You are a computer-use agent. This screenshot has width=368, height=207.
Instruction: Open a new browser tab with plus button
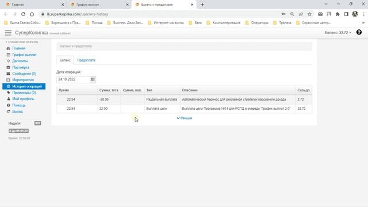[x=202, y=5]
